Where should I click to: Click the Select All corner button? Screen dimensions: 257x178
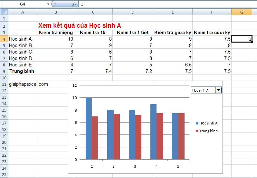[x=4, y=12]
